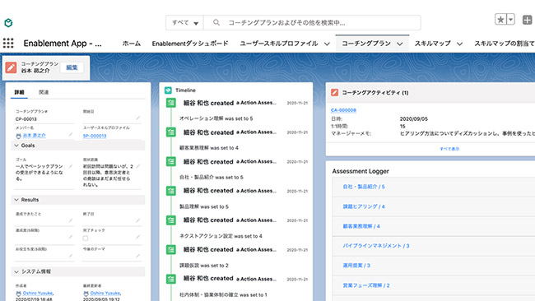Edit the 開始日 field pencil icon
This screenshot has width=535, height=301.
tap(137, 118)
